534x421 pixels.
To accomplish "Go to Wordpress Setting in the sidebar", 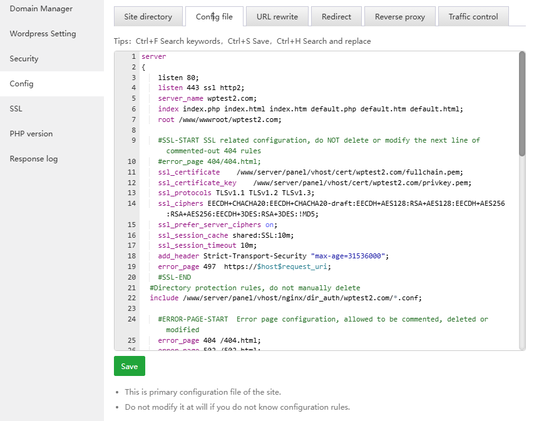I will pos(43,34).
